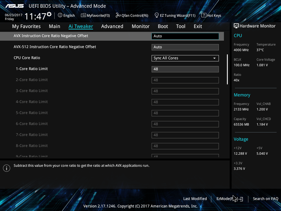Click the Qfan Control fan icon
281x211 pixels.
[118, 15]
